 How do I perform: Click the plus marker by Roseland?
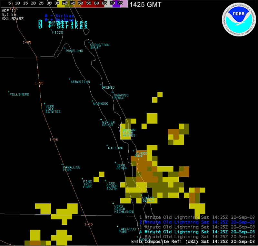[65, 48]
